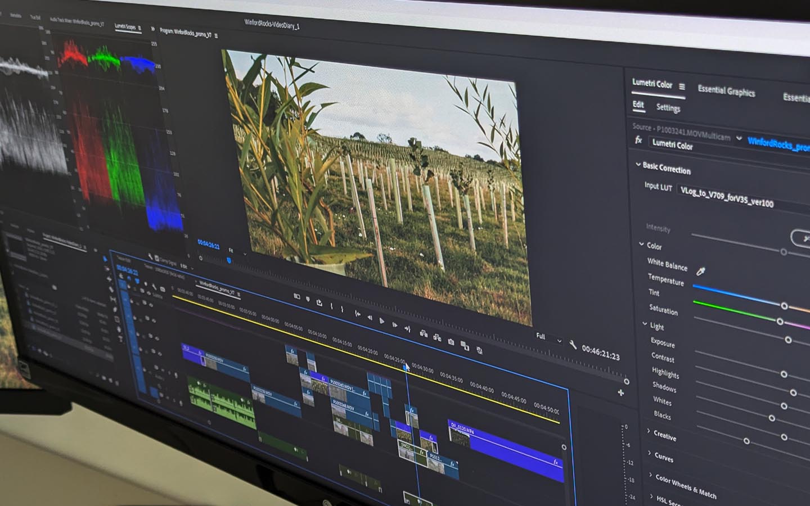Switch to the Essential Graphics tab
The height and width of the screenshot is (506, 810).
727,93
